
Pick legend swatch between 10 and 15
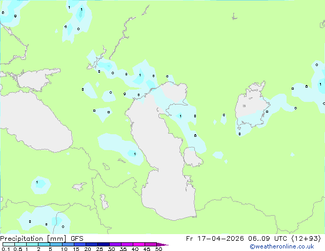(x=68, y=244)
